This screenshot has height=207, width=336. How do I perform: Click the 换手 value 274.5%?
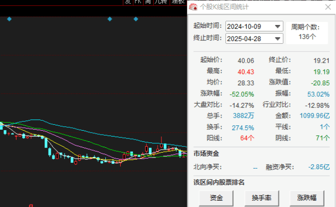(x=243, y=128)
